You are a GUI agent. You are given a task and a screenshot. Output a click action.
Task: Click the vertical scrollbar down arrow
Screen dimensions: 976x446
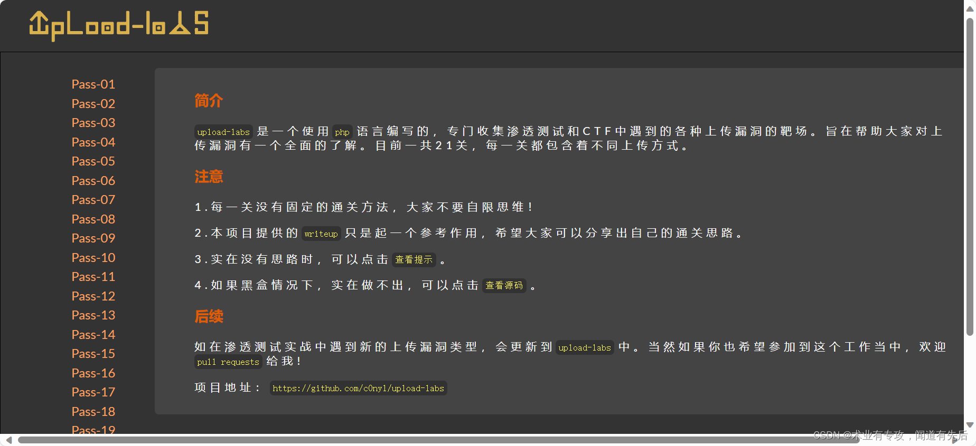click(970, 425)
